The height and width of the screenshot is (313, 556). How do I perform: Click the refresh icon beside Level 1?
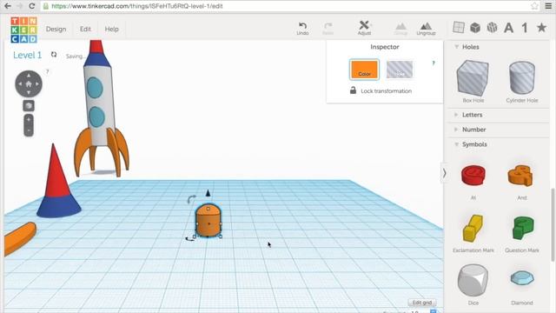pyautogui.click(x=54, y=54)
